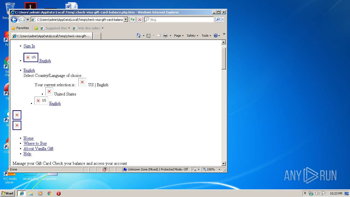The height and width of the screenshot is (197, 350).
Task: Expand the Home button dropdown arrow
Action: 144,36
